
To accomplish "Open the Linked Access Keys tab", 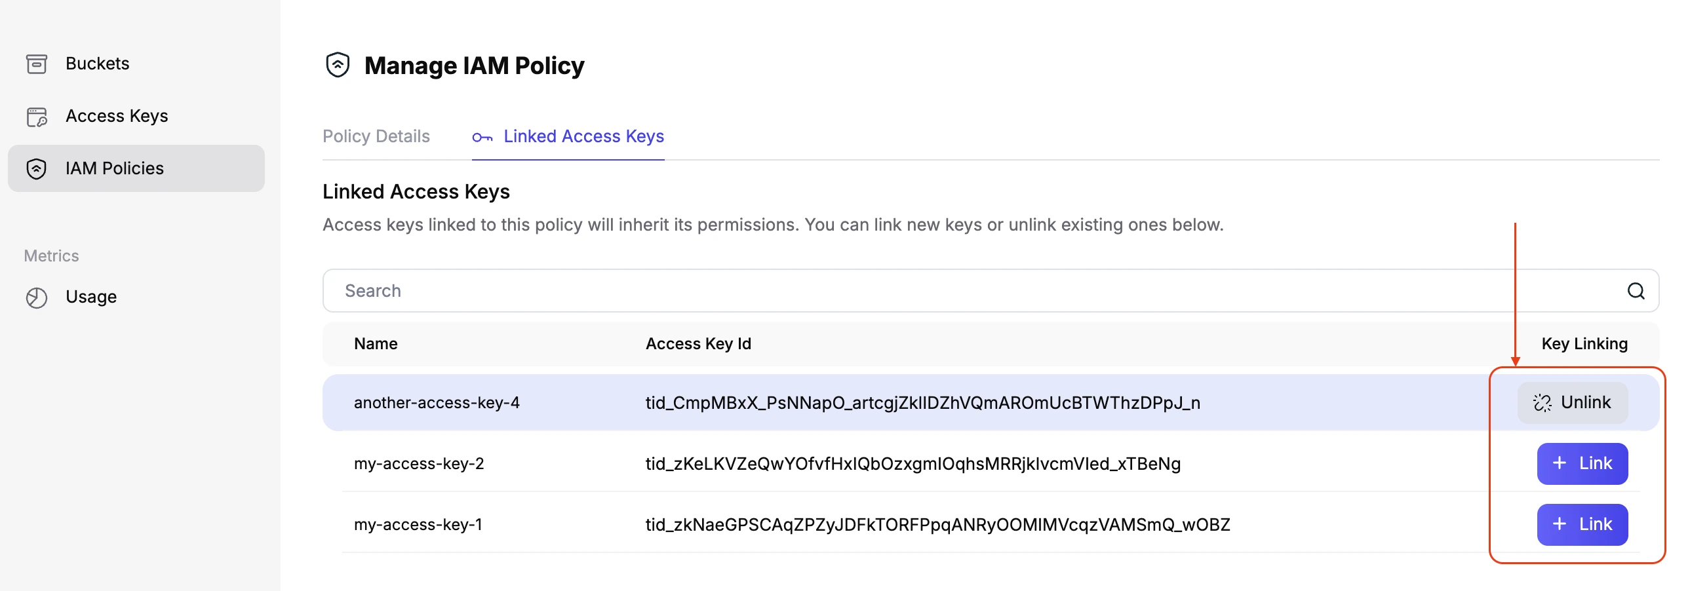I will [583, 136].
